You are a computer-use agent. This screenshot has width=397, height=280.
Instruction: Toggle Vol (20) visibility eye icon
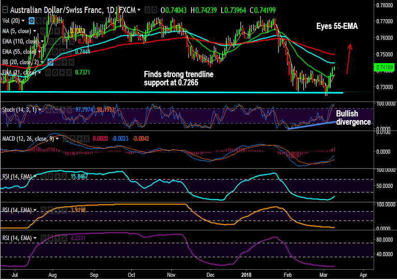32,21
